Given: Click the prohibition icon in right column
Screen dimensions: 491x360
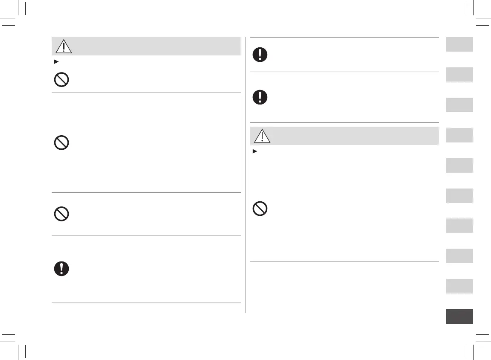Looking at the screenshot, I should pyautogui.click(x=260, y=209).
